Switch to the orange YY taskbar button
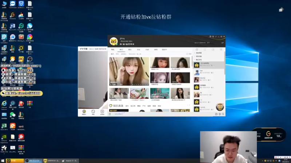Image resolution: width=291 pixels, height=163 pixels. coord(15,161)
